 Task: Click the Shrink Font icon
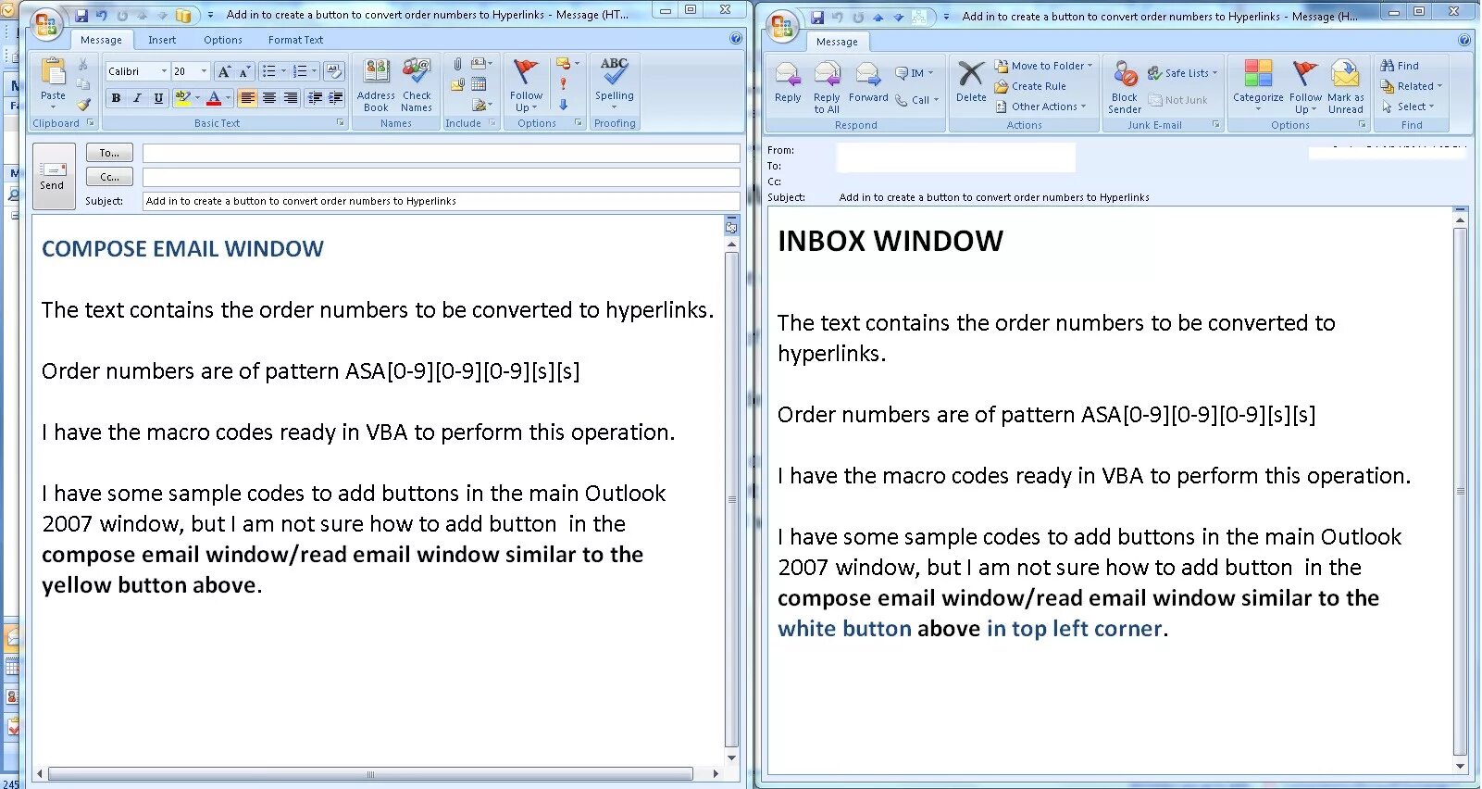(244, 71)
